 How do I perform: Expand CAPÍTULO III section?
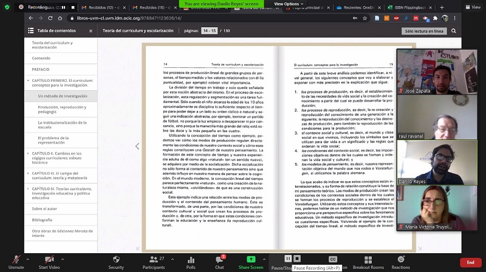(28, 173)
